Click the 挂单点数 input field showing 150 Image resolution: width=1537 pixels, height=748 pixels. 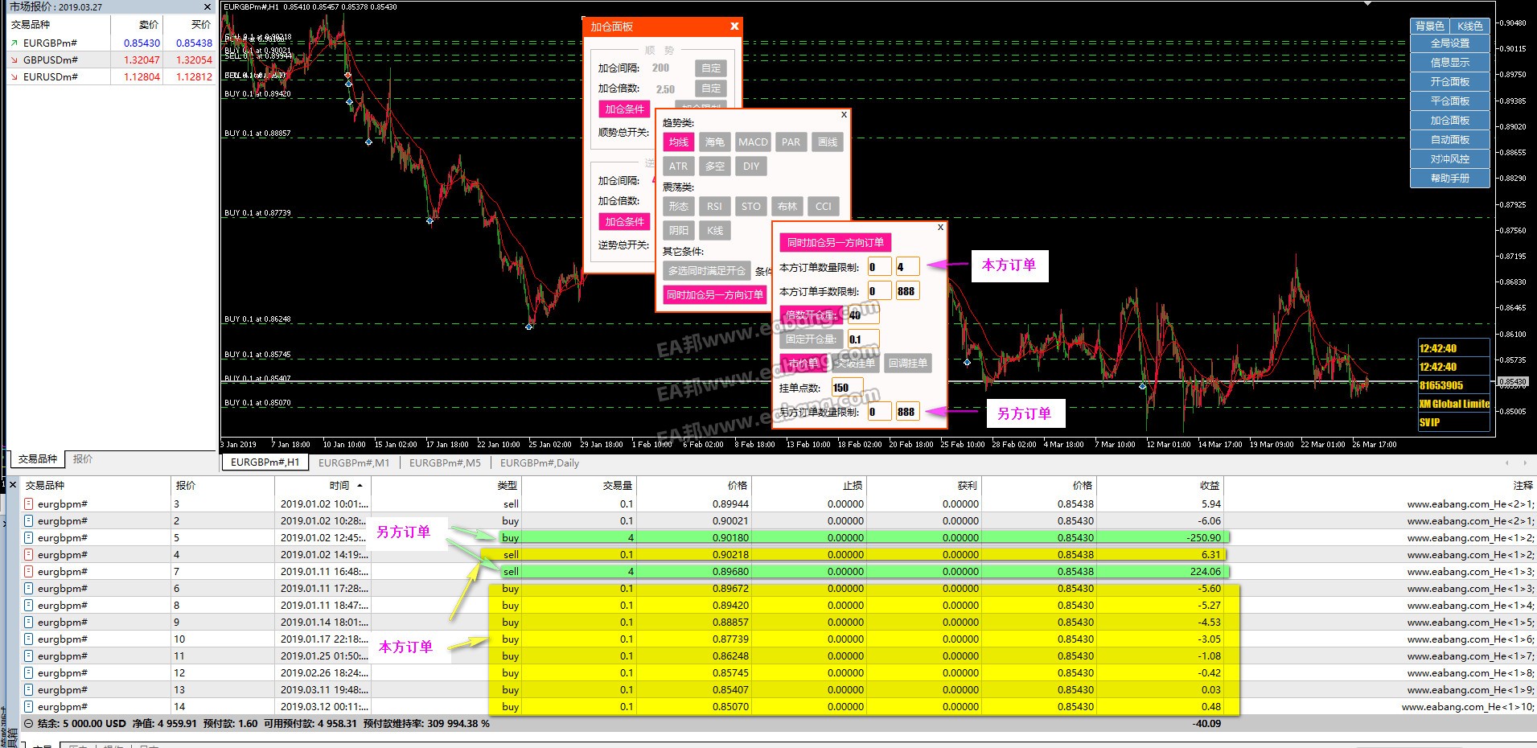tap(846, 388)
